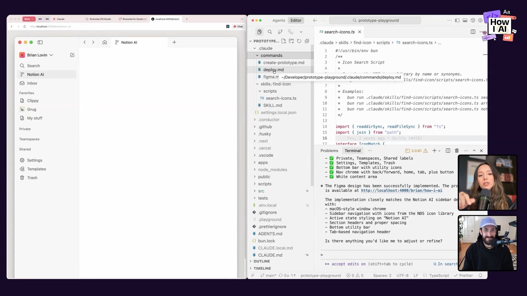Split the terminal panel
Image resolution: width=527 pixels, height=296 pixels.
click(448, 151)
